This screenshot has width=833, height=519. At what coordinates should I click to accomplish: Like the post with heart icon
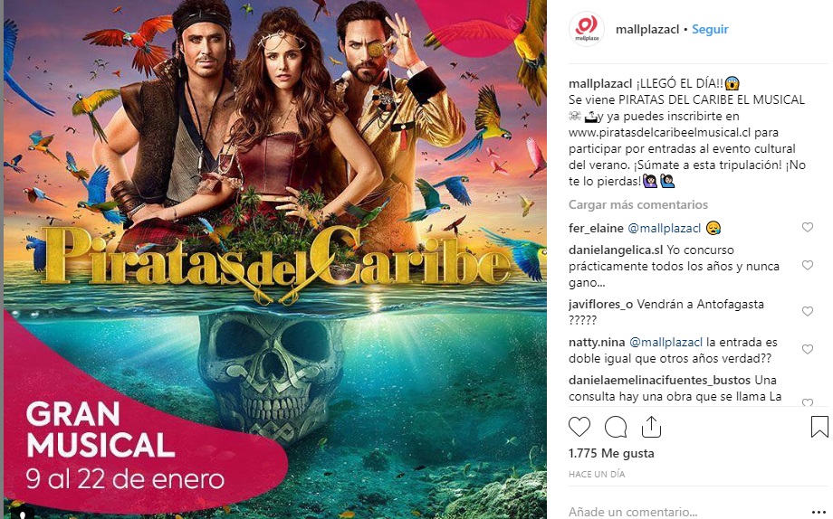click(x=579, y=427)
